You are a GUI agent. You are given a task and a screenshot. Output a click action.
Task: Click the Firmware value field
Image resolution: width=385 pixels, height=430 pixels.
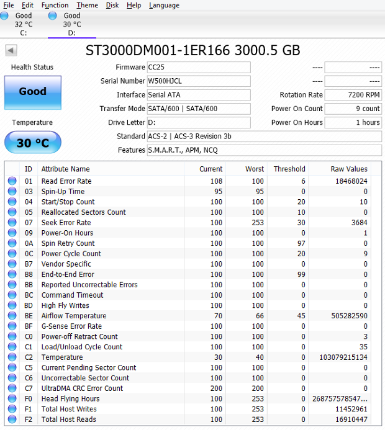198,67
